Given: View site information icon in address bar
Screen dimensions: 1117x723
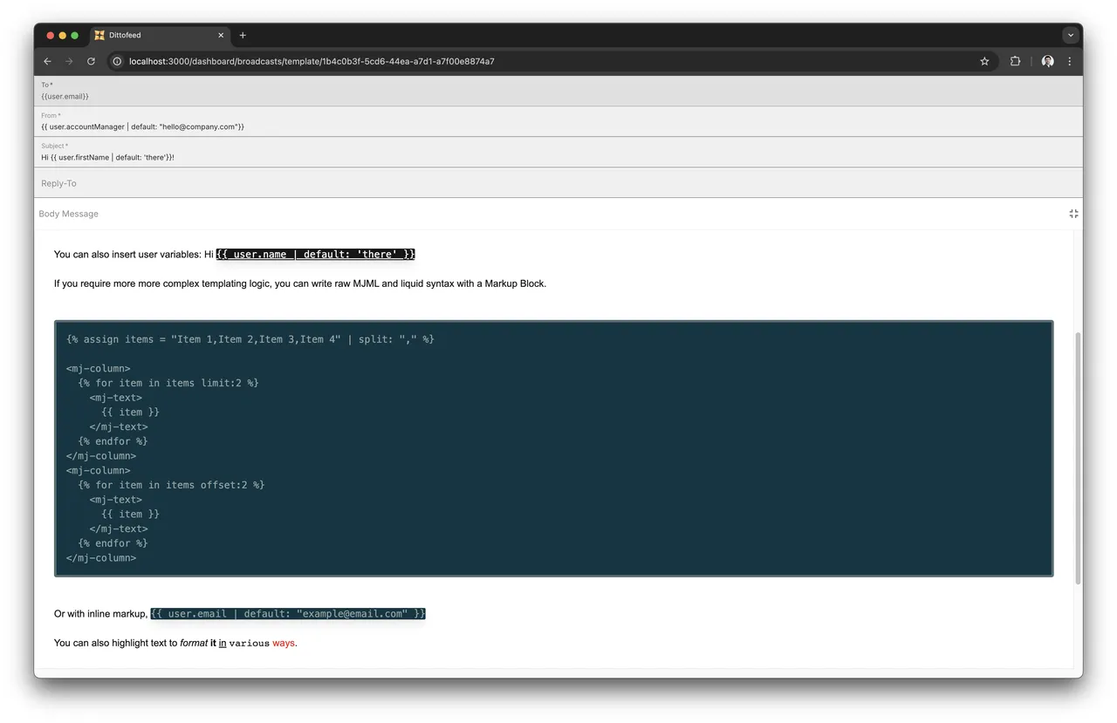Looking at the screenshot, I should click(117, 62).
